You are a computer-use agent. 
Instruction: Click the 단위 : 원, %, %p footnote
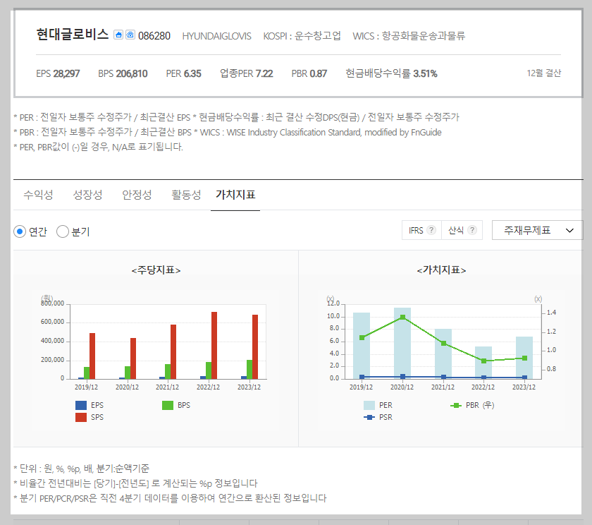pos(82,469)
